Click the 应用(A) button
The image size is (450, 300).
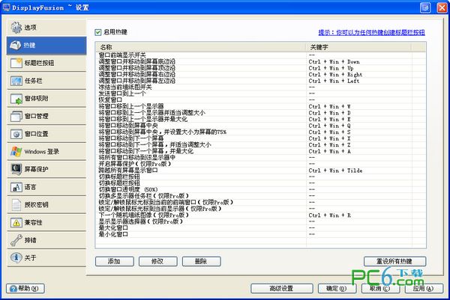424,288
